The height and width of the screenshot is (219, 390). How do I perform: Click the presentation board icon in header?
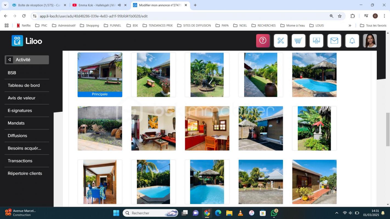click(x=316, y=41)
